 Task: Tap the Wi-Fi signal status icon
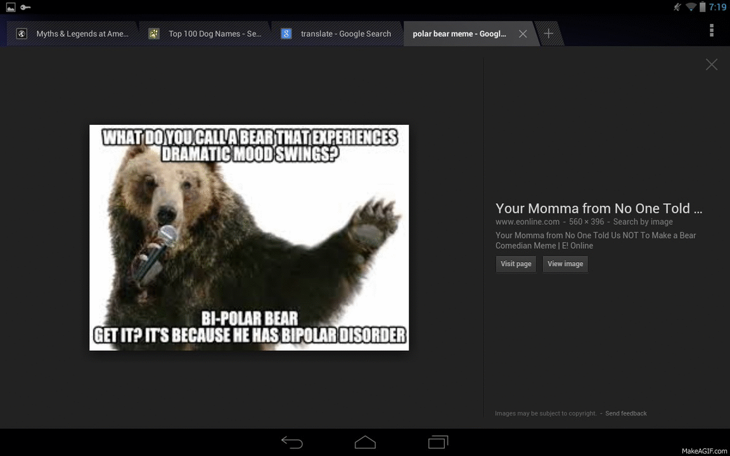click(691, 8)
